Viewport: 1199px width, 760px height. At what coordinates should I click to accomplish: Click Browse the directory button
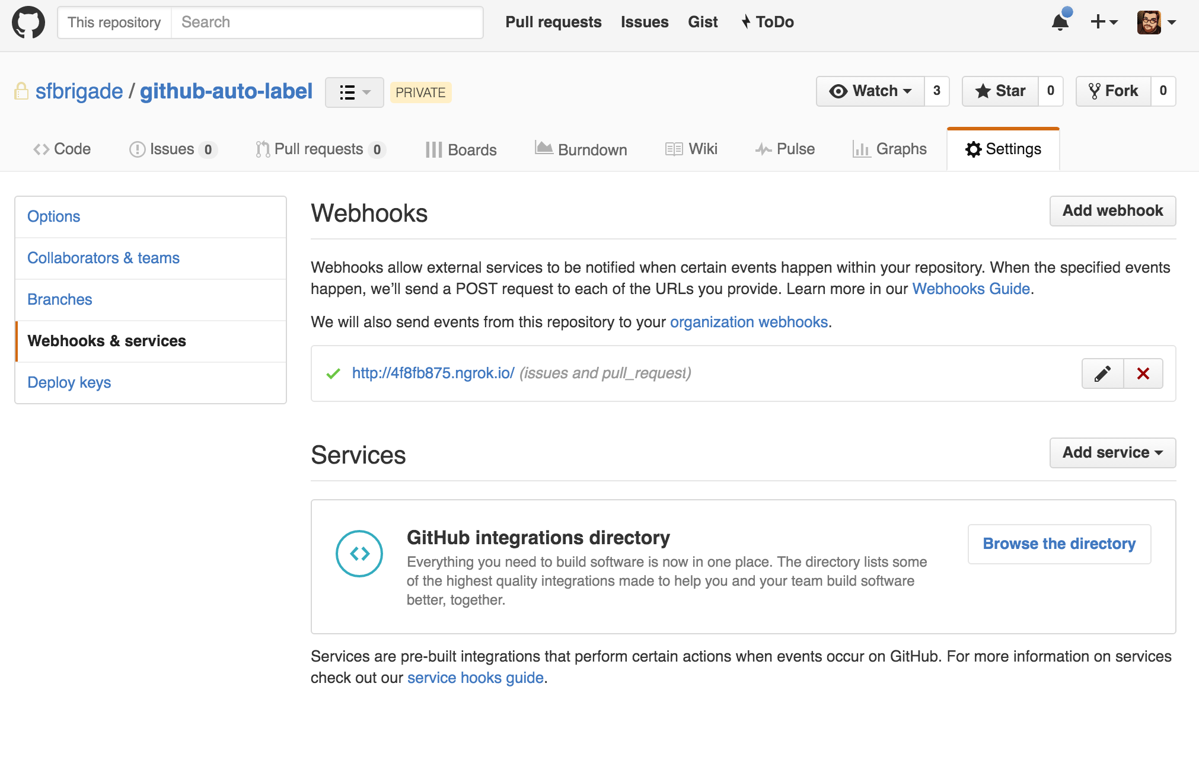(x=1058, y=544)
